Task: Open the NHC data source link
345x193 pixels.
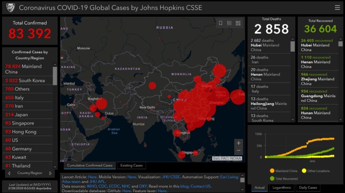Action: pyautogui.click(x=126, y=186)
